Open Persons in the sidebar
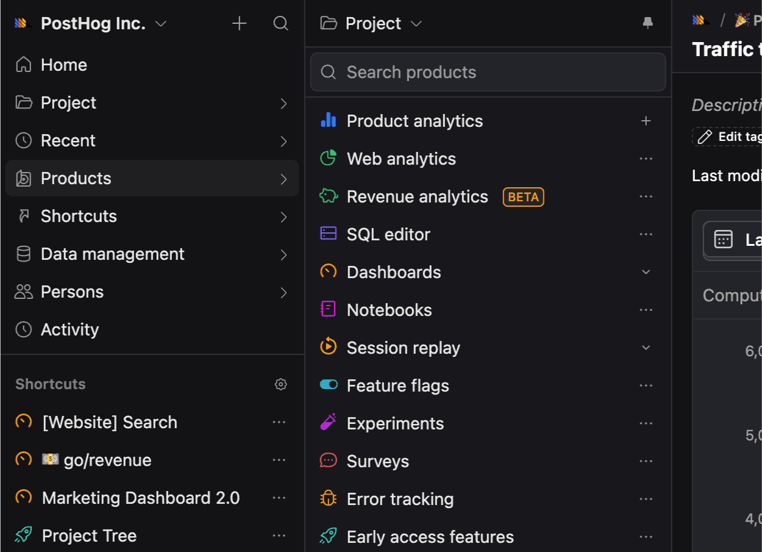762x552 pixels. 152,292
